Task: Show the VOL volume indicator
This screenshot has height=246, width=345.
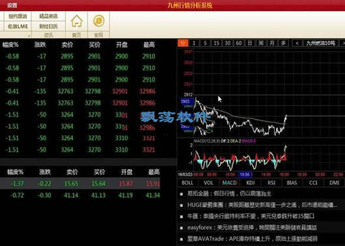Action: 208,183
